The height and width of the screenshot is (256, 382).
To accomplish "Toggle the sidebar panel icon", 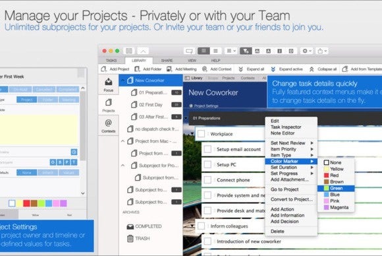I will 129,51.
